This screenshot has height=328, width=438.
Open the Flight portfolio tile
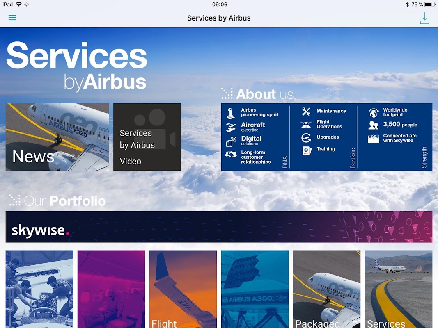click(183, 289)
